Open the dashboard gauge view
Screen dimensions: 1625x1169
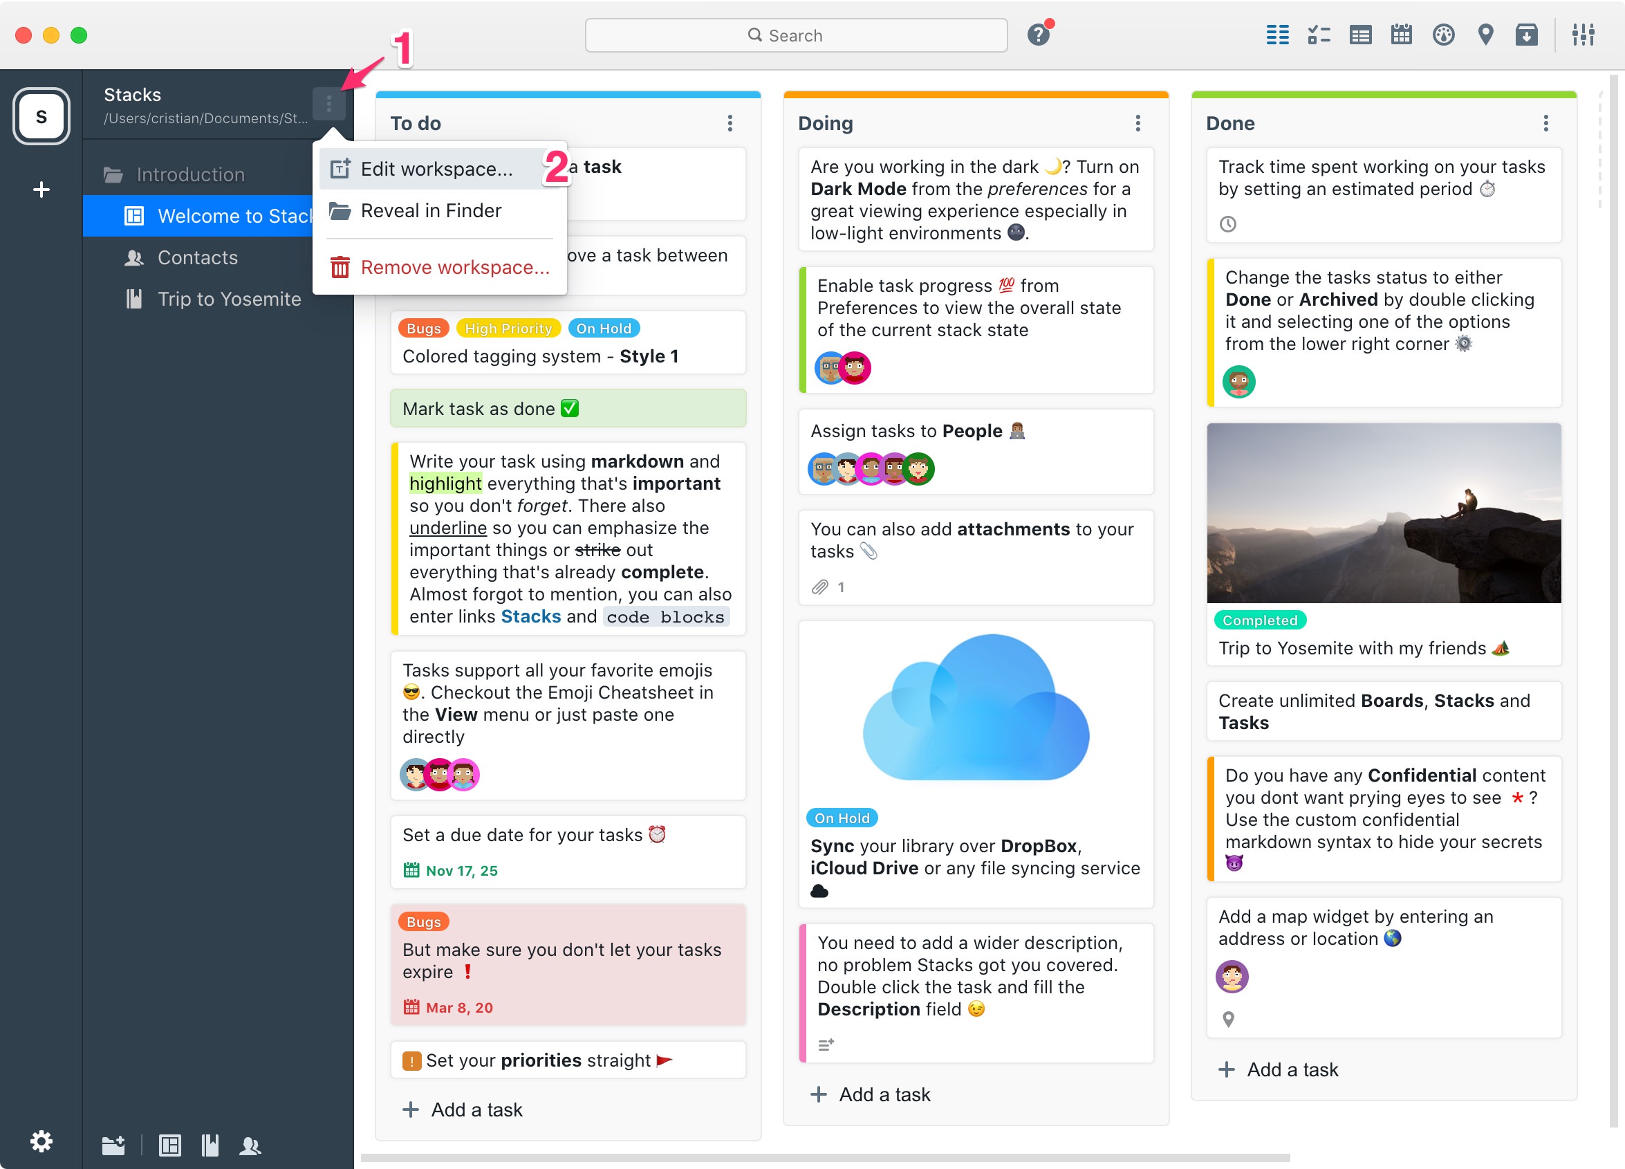[1443, 35]
